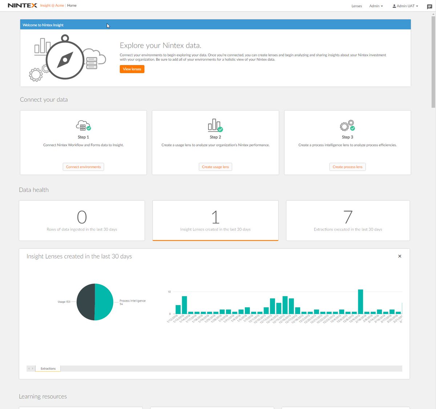Image resolution: width=436 pixels, height=409 pixels.
Task: Click the Step 2 label text
Action: [x=215, y=137]
